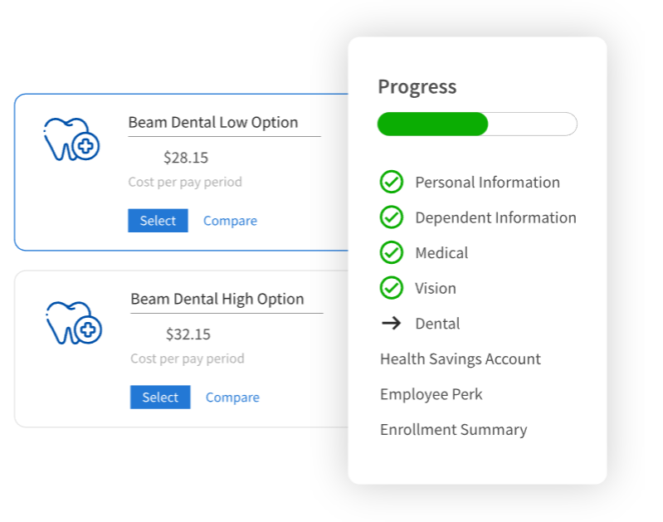Click the tooth icon for Beam Dental Low Option
Image resolution: width=663 pixels, height=522 pixels.
pyautogui.click(x=72, y=139)
